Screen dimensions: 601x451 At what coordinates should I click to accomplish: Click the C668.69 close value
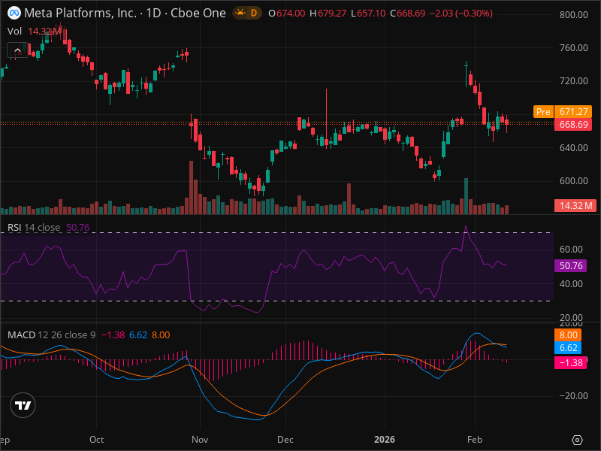pyautogui.click(x=408, y=14)
